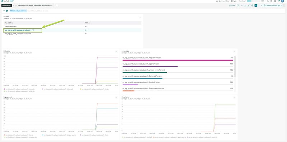Image resolution: width=287 pixels, height=142 pixels.
Task: Enter TV mode using monitor icon
Action: point(238,5)
